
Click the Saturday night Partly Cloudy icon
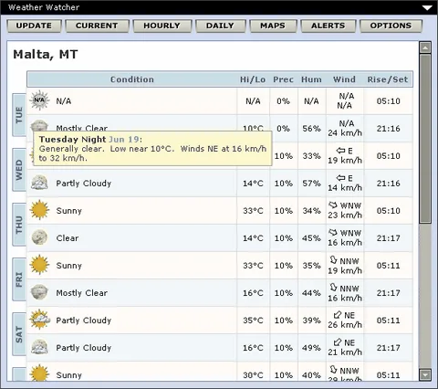pos(39,347)
